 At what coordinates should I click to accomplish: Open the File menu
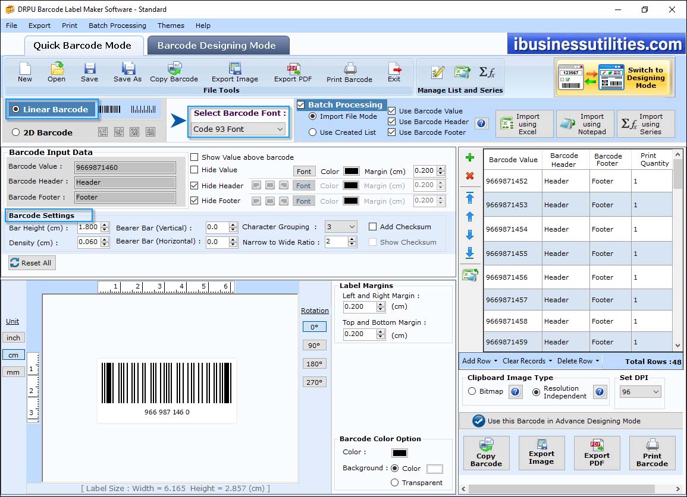(11, 26)
